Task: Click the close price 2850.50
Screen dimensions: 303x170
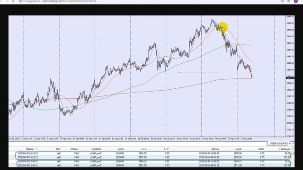Action: tap(238, 157)
